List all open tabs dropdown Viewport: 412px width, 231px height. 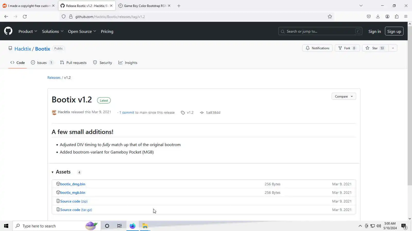361,6
